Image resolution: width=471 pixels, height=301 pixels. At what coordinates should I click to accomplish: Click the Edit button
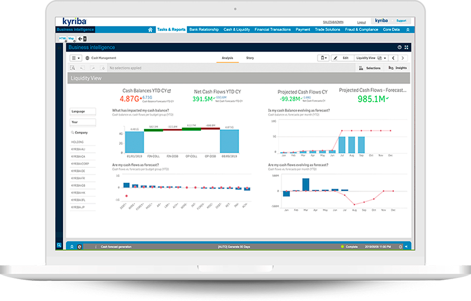point(342,58)
